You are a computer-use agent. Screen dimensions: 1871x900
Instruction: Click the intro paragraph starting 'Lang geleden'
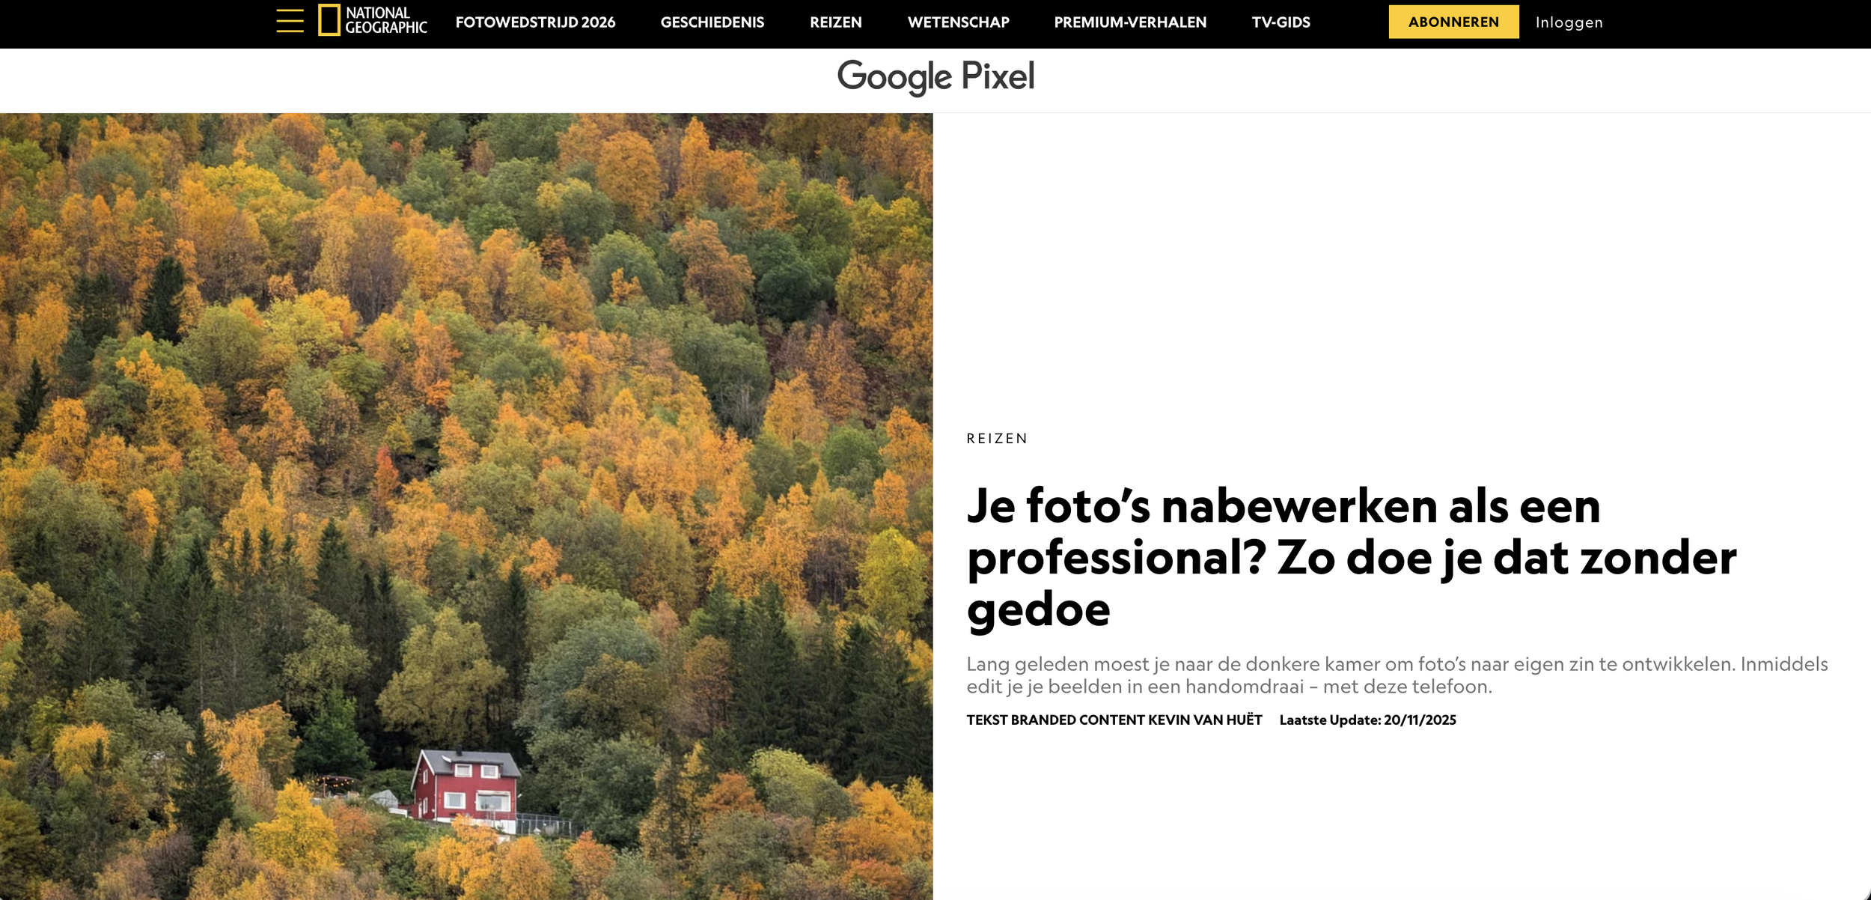1397,675
